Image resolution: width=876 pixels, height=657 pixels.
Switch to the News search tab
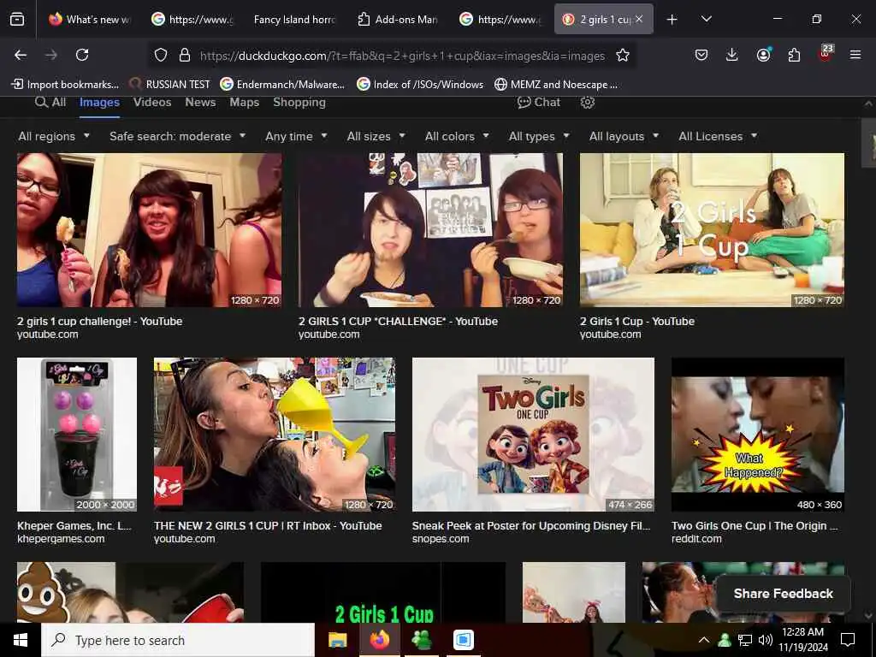pos(200,103)
